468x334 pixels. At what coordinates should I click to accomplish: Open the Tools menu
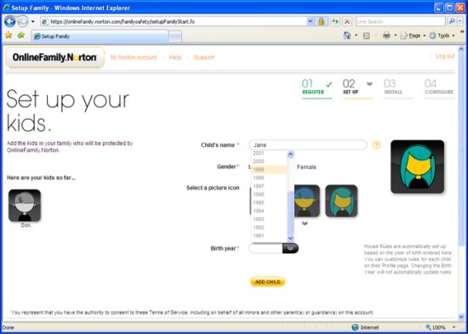click(442, 36)
